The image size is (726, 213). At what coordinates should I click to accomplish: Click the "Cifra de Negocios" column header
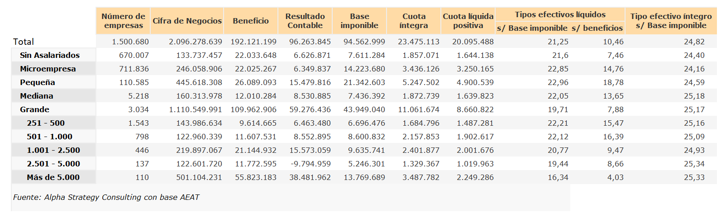click(187, 21)
